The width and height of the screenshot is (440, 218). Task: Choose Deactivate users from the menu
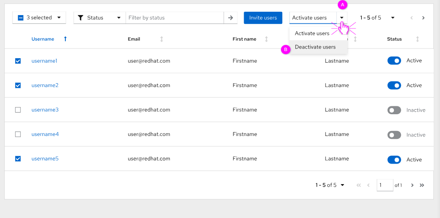tap(315, 47)
